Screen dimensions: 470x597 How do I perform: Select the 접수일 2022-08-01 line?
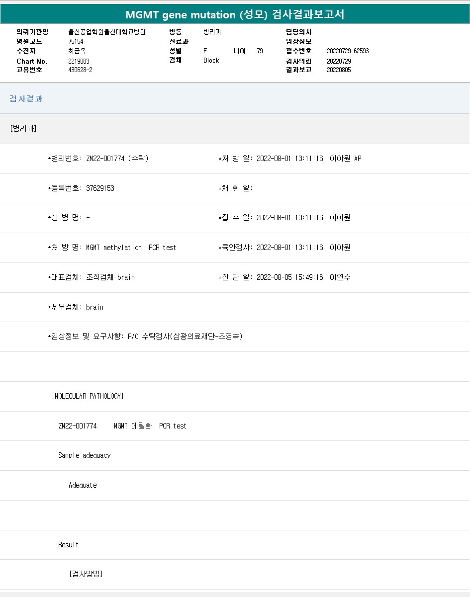click(284, 218)
